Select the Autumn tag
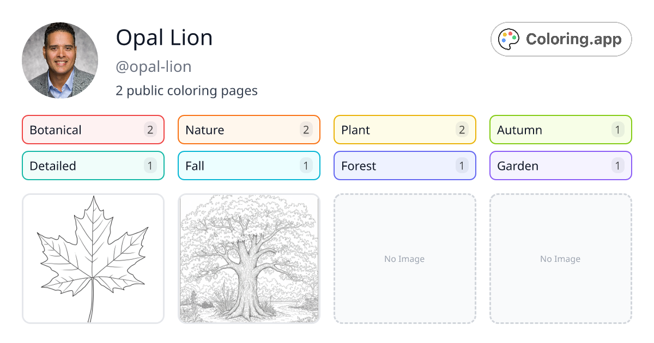 [560, 130]
